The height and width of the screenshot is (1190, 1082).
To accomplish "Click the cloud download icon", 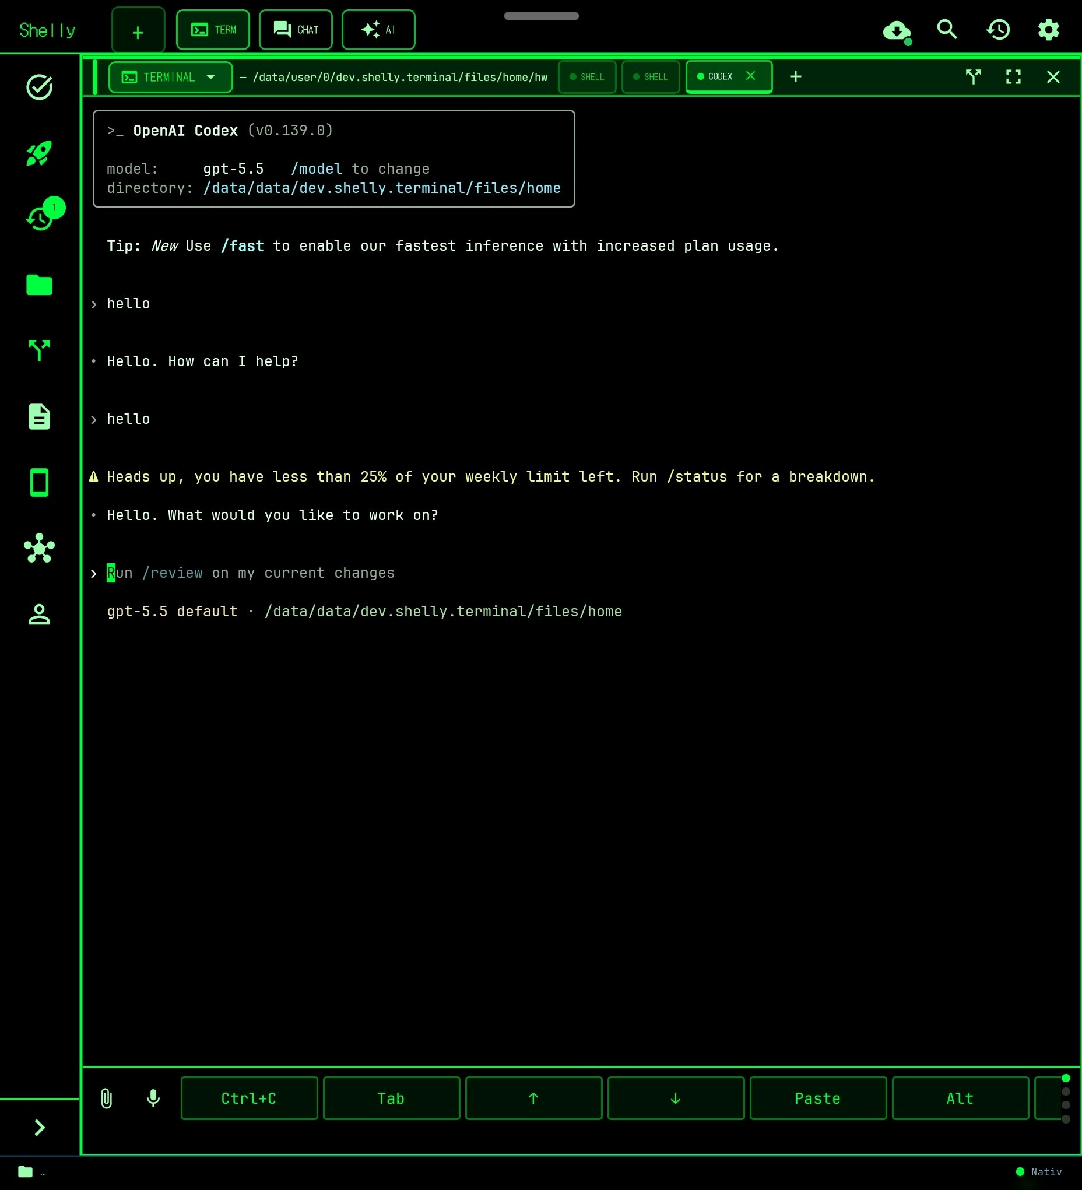I will pyautogui.click(x=897, y=30).
